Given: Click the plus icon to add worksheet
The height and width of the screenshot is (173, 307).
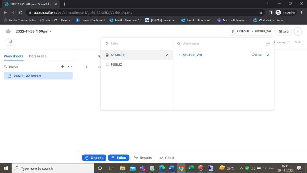Looking at the screenshot, I should 62,66.
